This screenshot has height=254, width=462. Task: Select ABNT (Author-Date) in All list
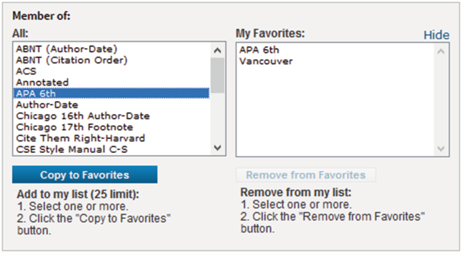[111, 49]
